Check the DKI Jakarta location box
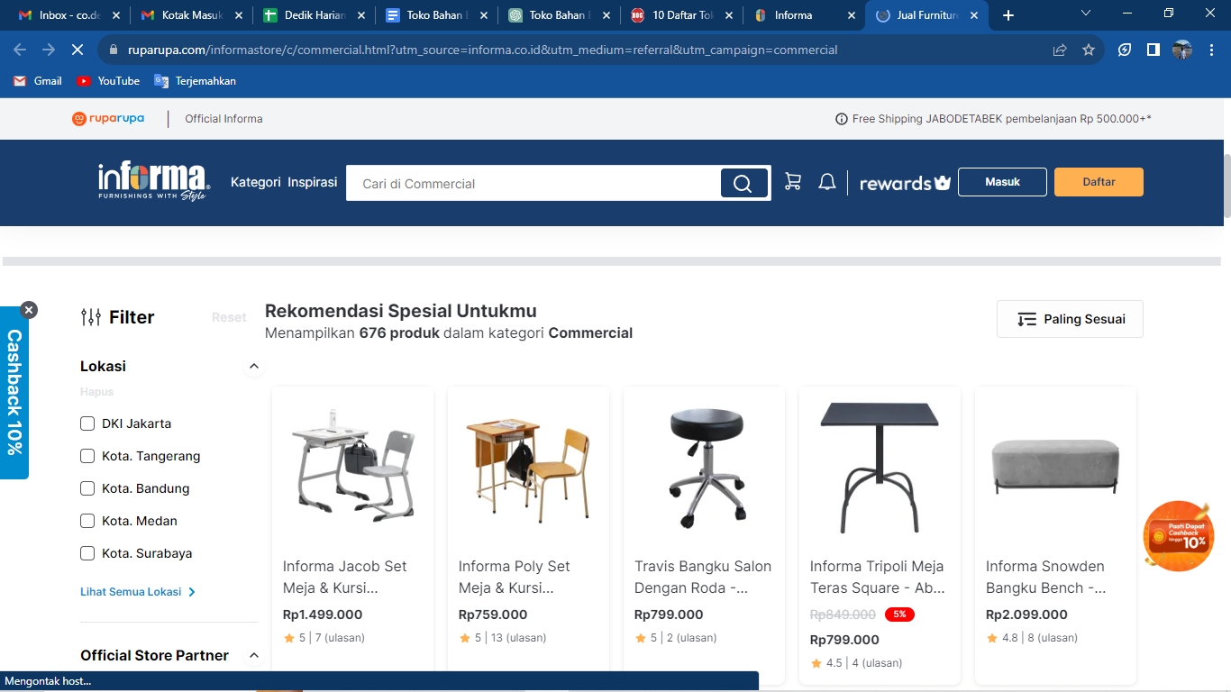Image resolution: width=1231 pixels, height=692 pixels. pyautogui.click(x=87, y=423)
